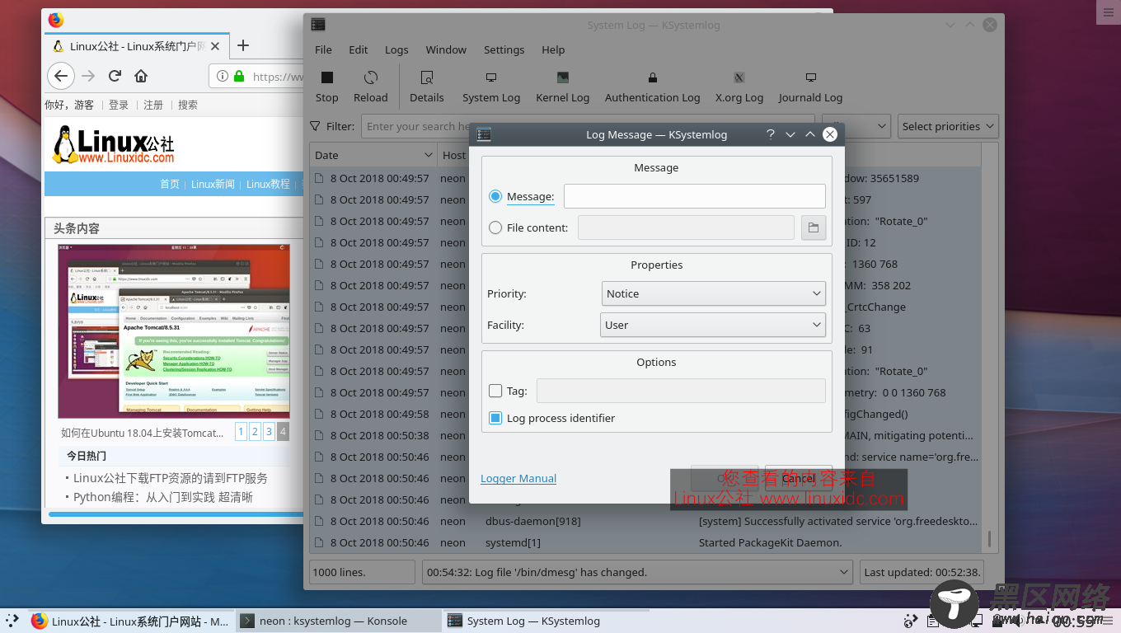
Task: Open the Edit menu
Action: click(x=359, y=49)
